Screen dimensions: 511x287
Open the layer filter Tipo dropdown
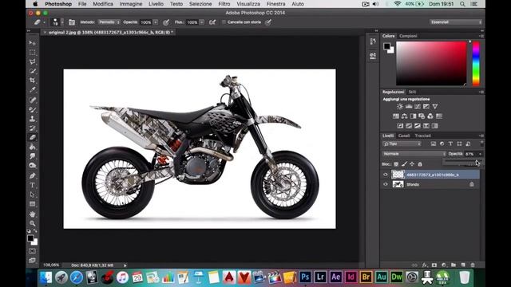click(402, 143)
